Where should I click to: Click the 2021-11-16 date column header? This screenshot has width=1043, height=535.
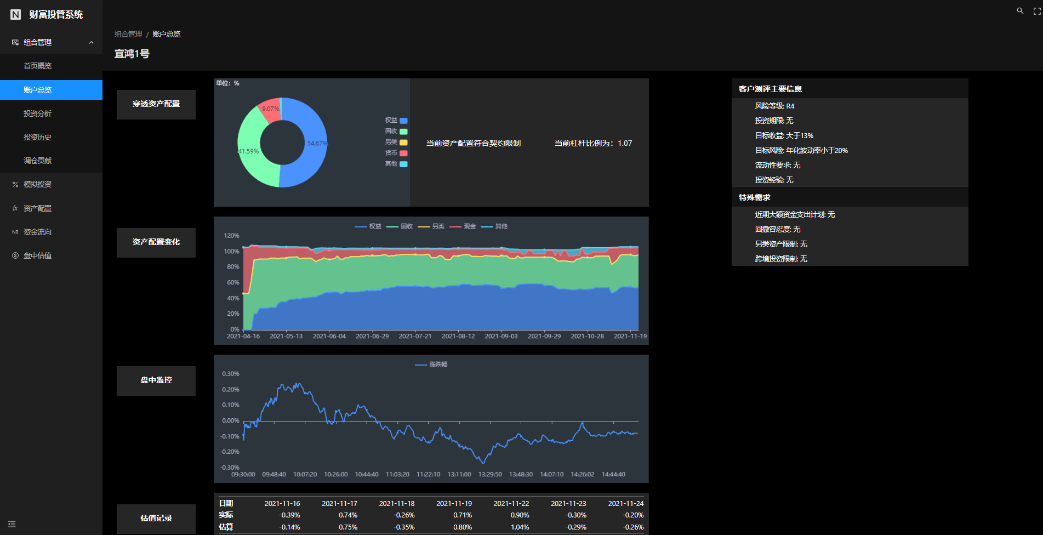click(282, 503)
